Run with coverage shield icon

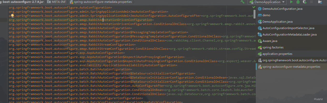pos(305,2)
